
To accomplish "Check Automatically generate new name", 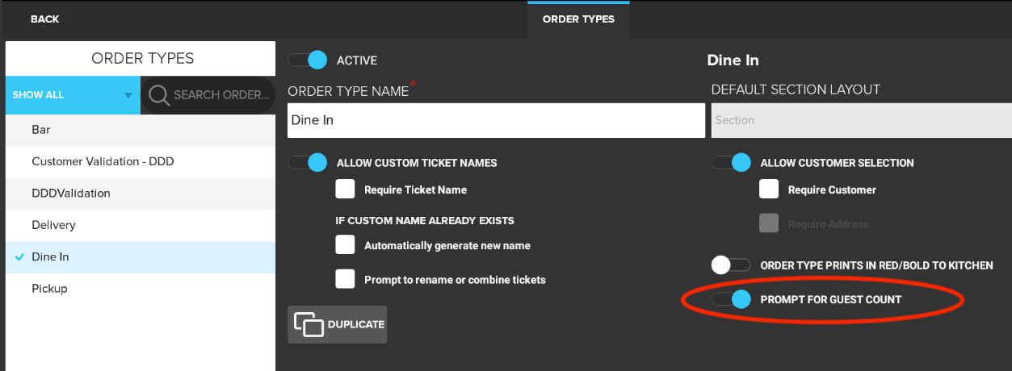I will click(346, 245).
